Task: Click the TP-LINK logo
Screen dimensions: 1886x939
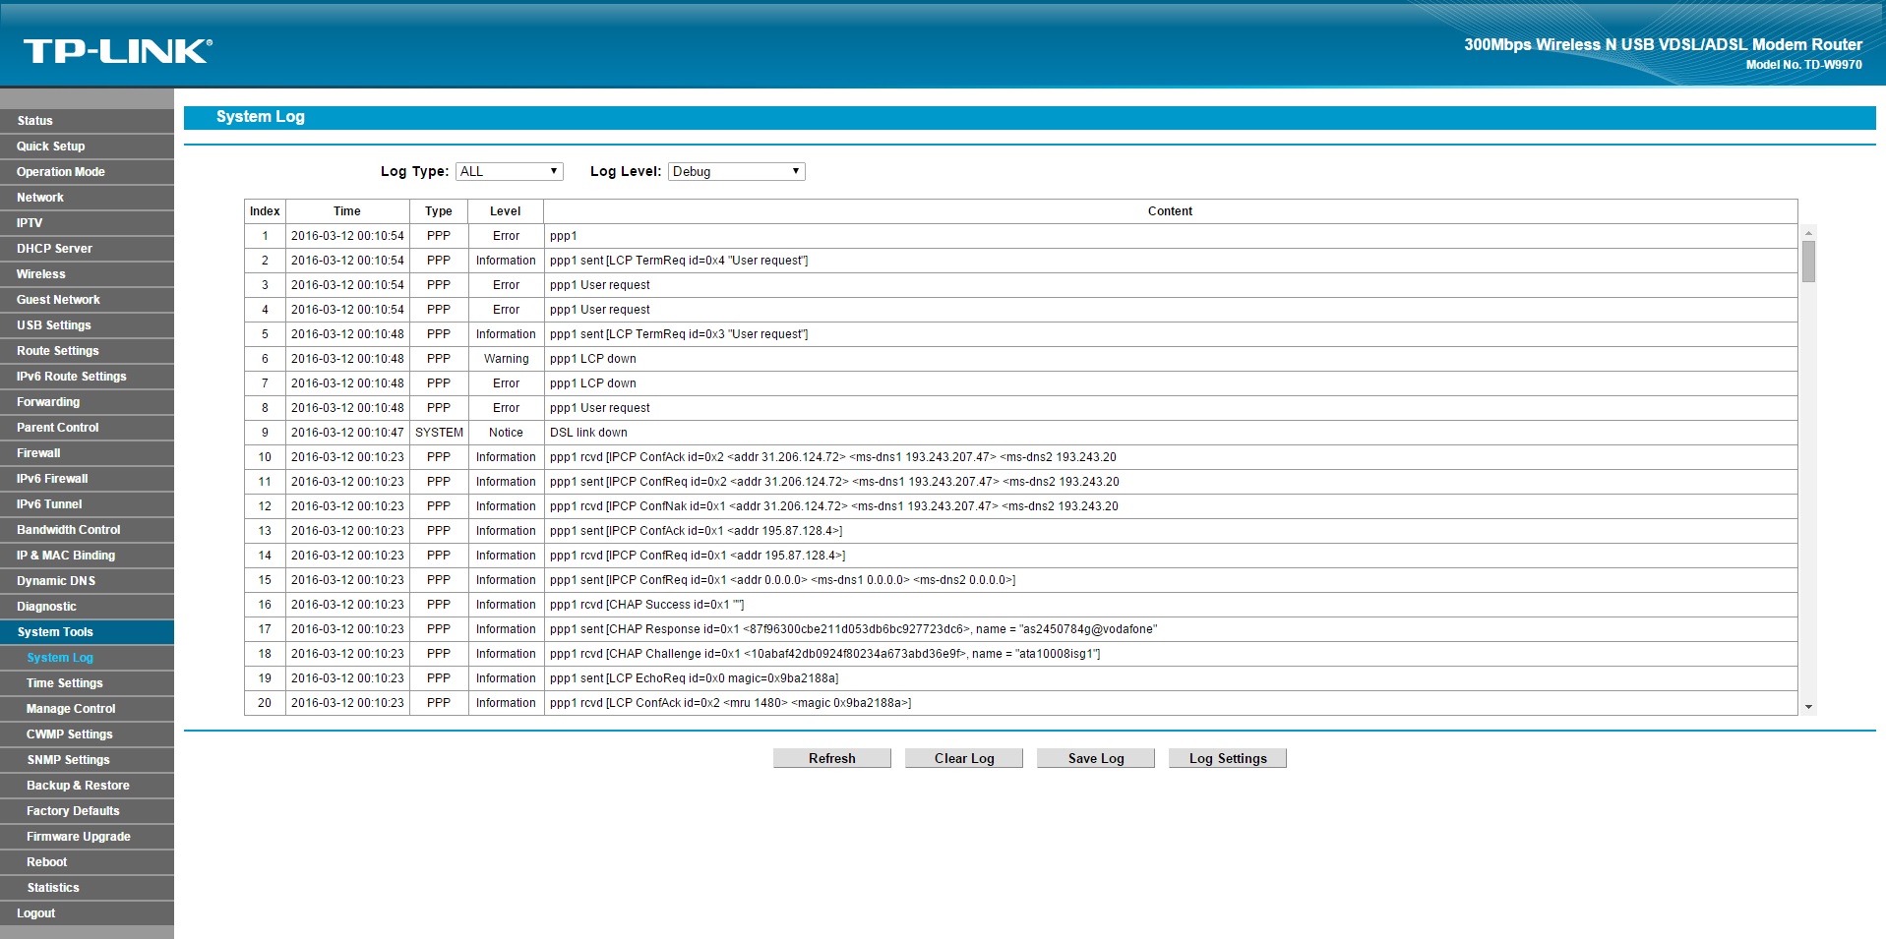Action: tap(118, 51)
